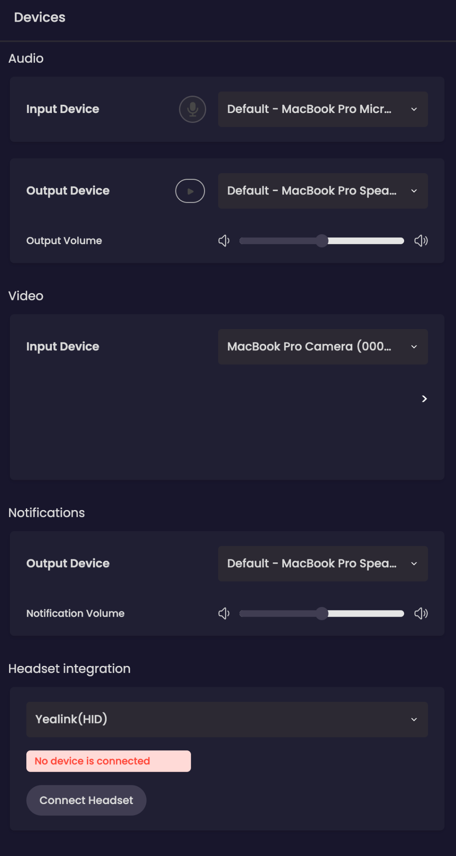
Task: Expand the video preview arrow
Action: [424, 399]
